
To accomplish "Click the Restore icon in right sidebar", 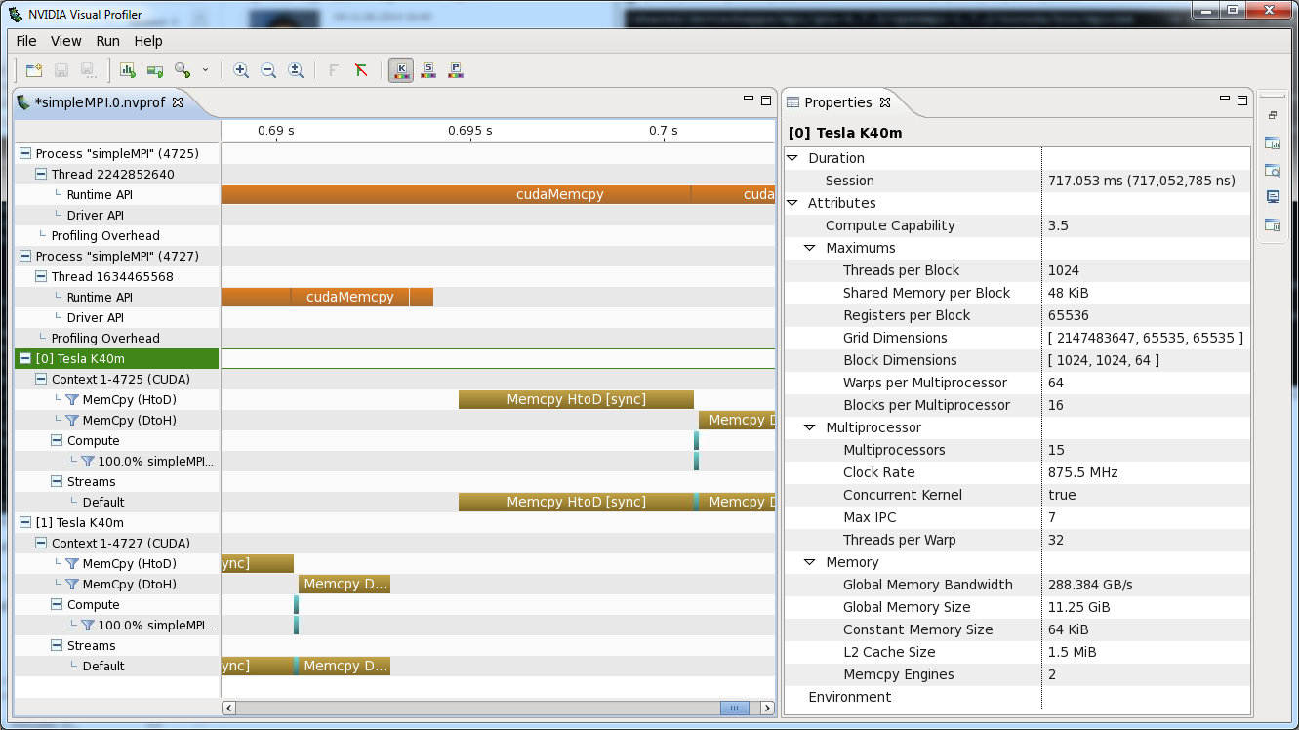I will (x=1273, y=115).
